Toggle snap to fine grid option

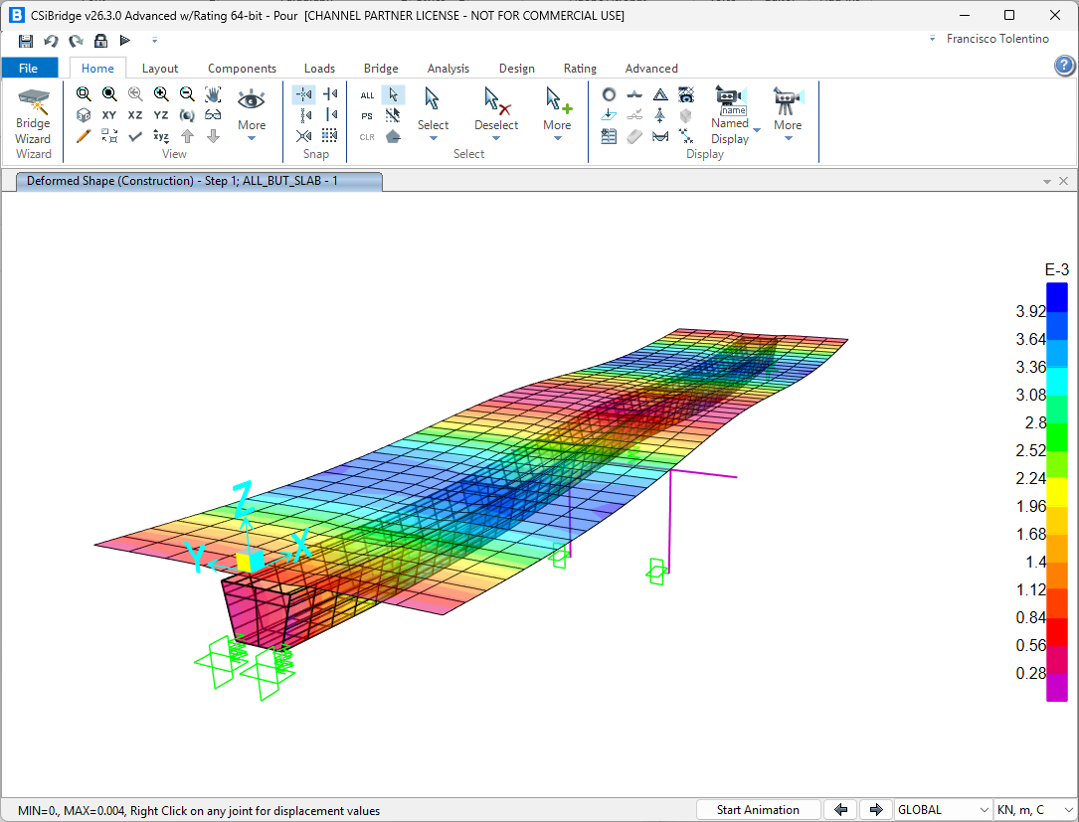point(330,136)
